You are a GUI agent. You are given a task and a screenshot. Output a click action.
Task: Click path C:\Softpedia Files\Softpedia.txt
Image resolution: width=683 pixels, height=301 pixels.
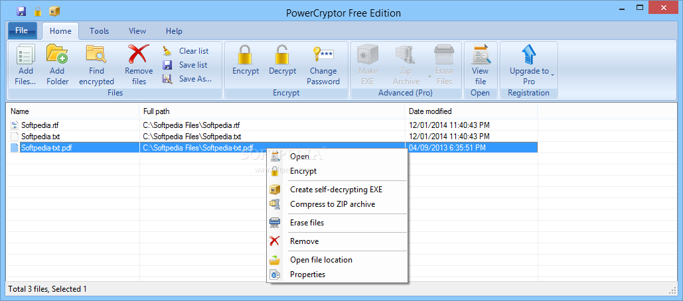point(192,136)
